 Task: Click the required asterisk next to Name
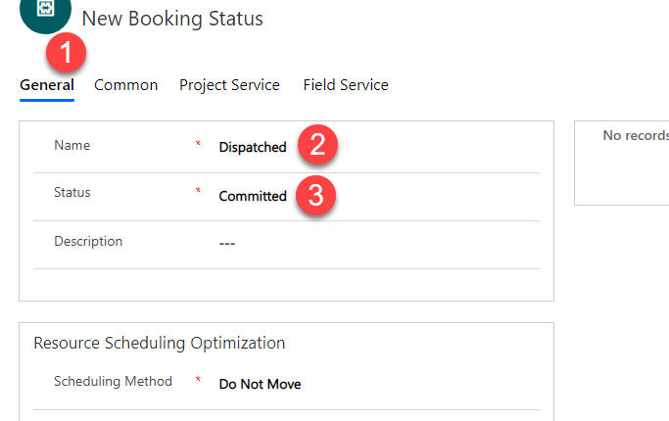(x=198, y=146)
